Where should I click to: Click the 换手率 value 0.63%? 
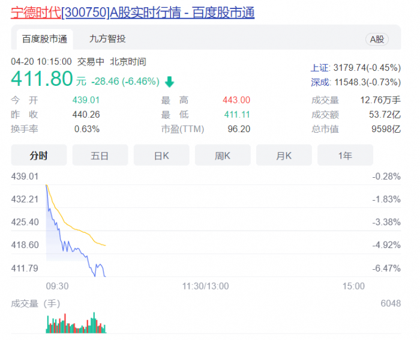87,129
